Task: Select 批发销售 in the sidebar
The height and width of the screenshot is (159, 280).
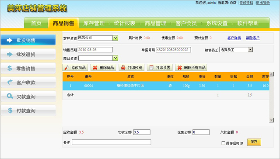Action: click(x=28, y=40)
